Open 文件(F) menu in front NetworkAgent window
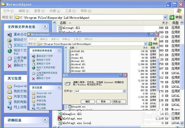 coord(33,39)
